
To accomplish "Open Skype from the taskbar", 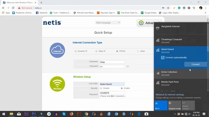I will 64,114.
